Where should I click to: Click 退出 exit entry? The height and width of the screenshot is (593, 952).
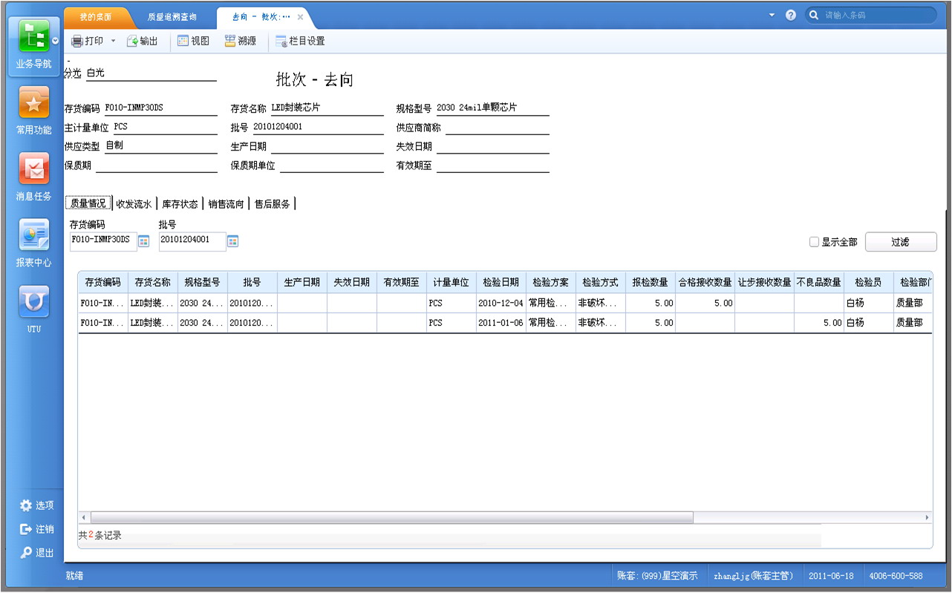[x=37, y=553]
